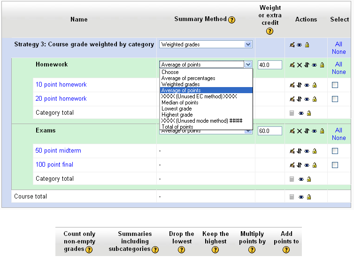Select All for Strategy 3 course category
Image resolution: width=354 pixels, height=264 pixels.
[x=339, y=44]
